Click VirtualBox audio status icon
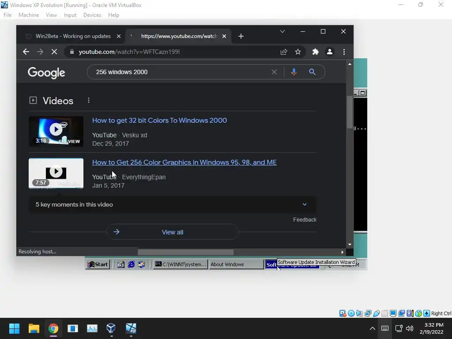 (359, 313)
